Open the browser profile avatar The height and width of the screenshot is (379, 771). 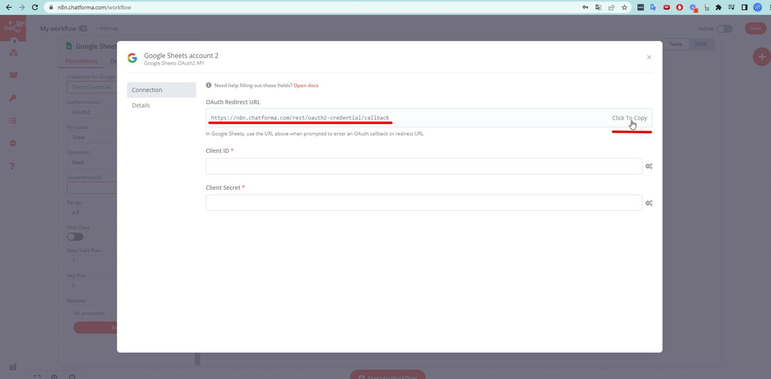(x=758, y=7)
